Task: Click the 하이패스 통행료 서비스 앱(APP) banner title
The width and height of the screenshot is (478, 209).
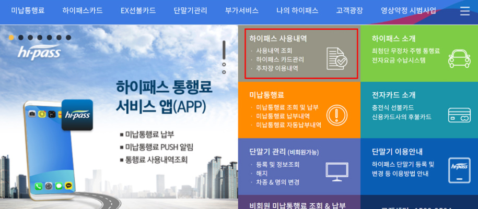Action: pyautogui.click(x=164, y=97)
